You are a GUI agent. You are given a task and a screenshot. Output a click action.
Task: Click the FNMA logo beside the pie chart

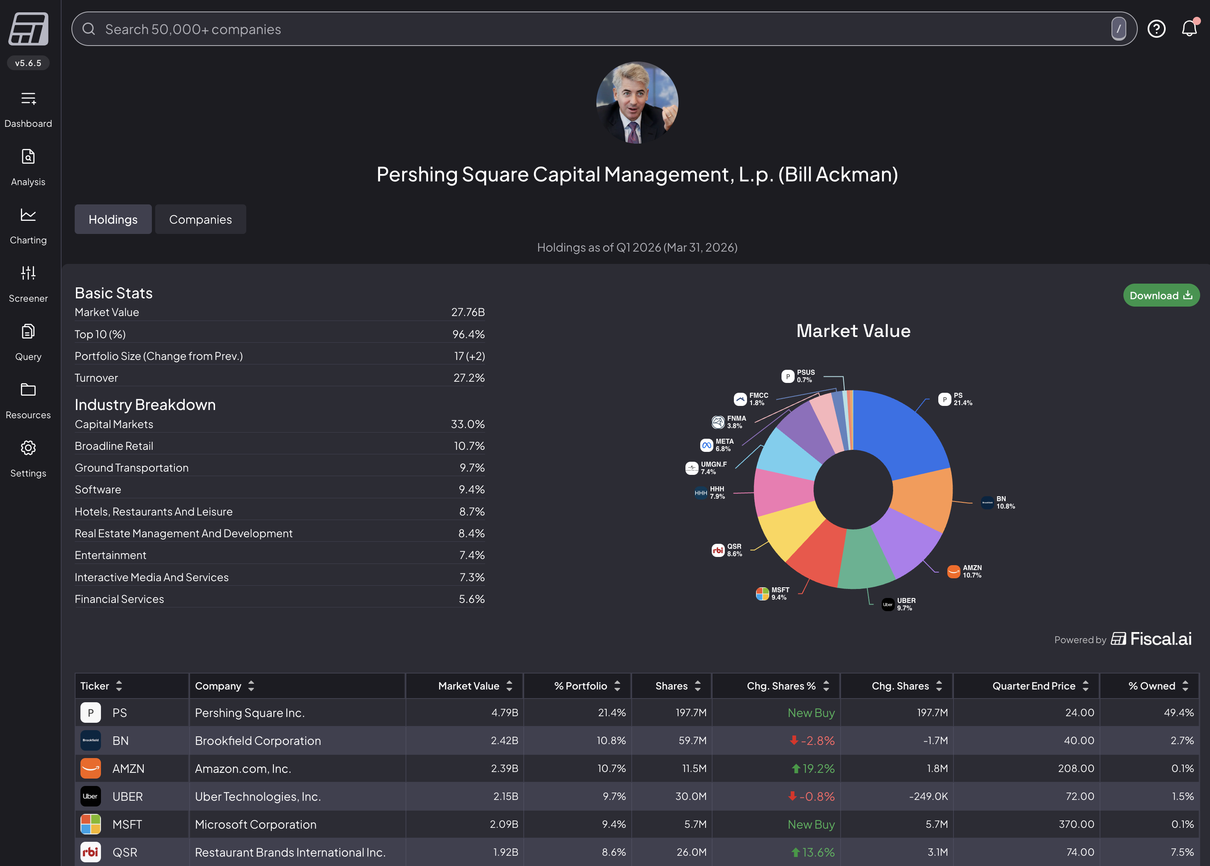(718, 422)
